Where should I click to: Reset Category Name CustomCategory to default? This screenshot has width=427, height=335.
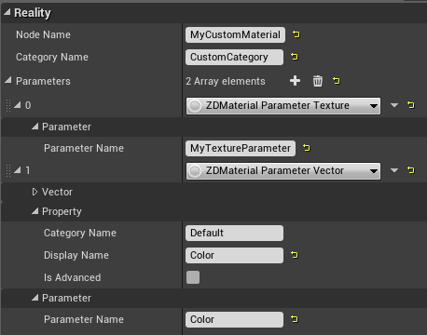pyautogui.click(x=295, y=57)
